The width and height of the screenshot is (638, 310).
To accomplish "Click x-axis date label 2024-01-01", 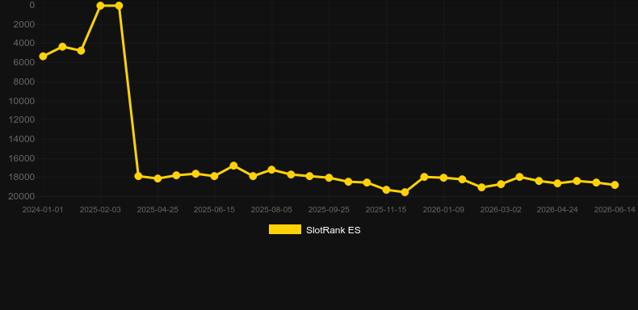I will (x=43, y=210).
